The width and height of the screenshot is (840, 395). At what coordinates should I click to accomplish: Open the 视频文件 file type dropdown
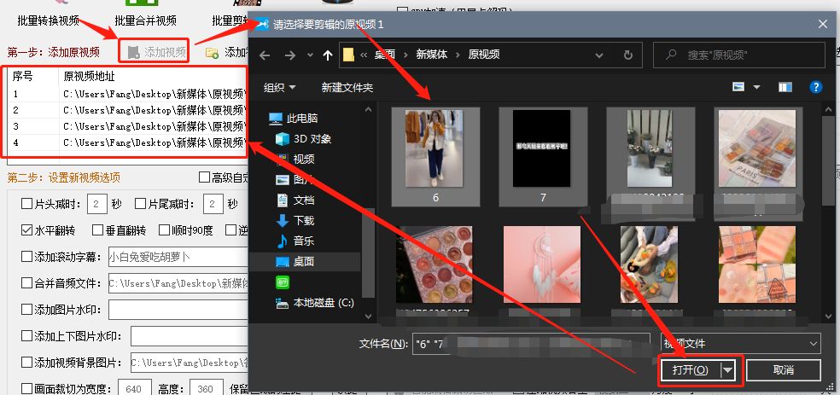click(738, 344)
